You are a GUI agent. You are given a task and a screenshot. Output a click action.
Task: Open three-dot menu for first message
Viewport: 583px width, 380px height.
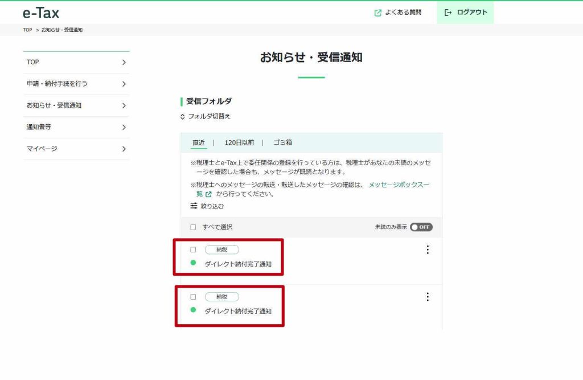pyautogui.click(x=428, y=250)
